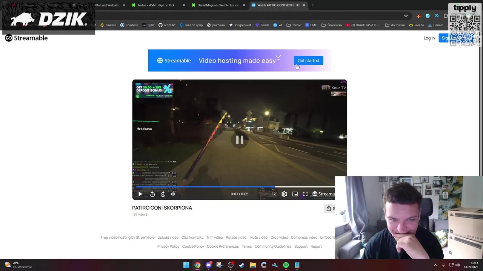This screenshot has height=271, width=483.
Task: Open the 1x playback speed menu
Action: (274, 194)
